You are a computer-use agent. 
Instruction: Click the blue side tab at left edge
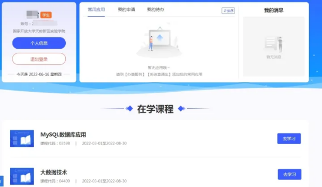(x=2, y=181)
